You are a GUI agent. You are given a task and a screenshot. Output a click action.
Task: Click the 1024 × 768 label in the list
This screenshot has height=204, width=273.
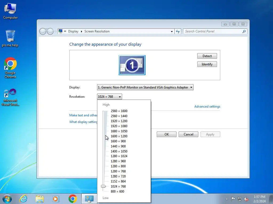coord(118,186)
